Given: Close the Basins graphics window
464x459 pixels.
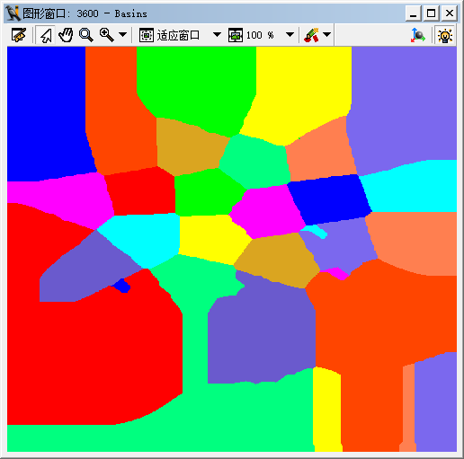Looking at the screenshot, I should [x=450, y=13].
